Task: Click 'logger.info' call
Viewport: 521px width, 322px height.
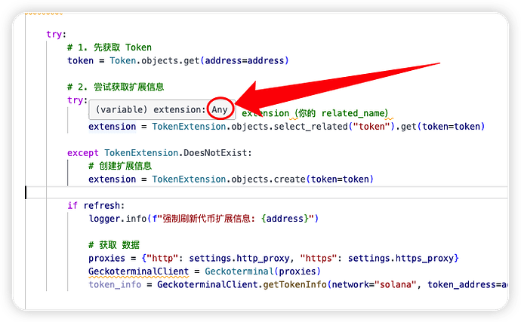Action: point(118,219)
